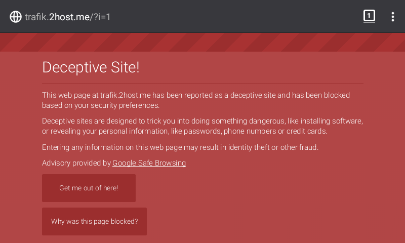Image resolution: width=405 pixels, height=243 pixels.
Task: Click 'trafik.2host.me' mentioned in the warning paragraph
Action: coord(125,95)
